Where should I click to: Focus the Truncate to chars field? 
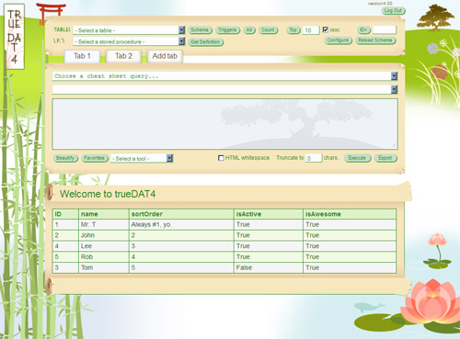pos(313,158)
